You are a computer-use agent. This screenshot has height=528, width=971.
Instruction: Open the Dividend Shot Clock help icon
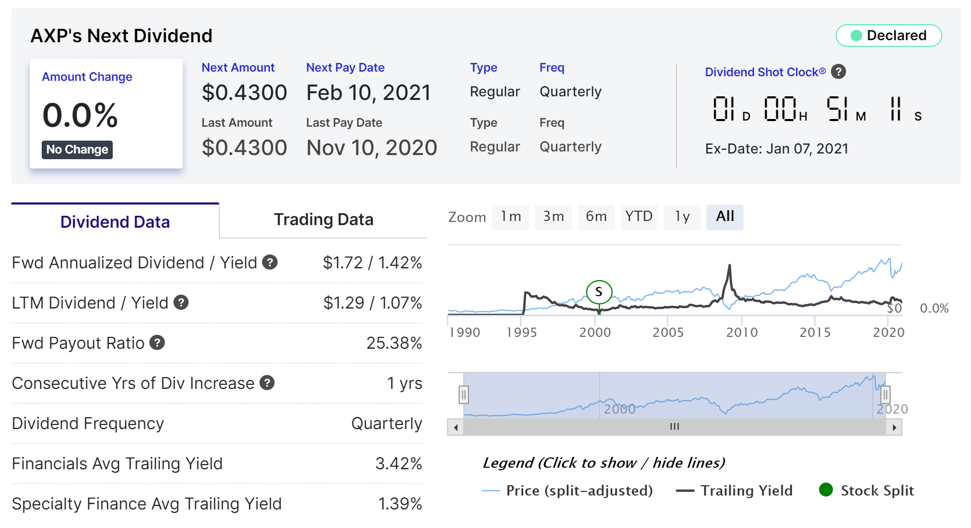point(838,72)
